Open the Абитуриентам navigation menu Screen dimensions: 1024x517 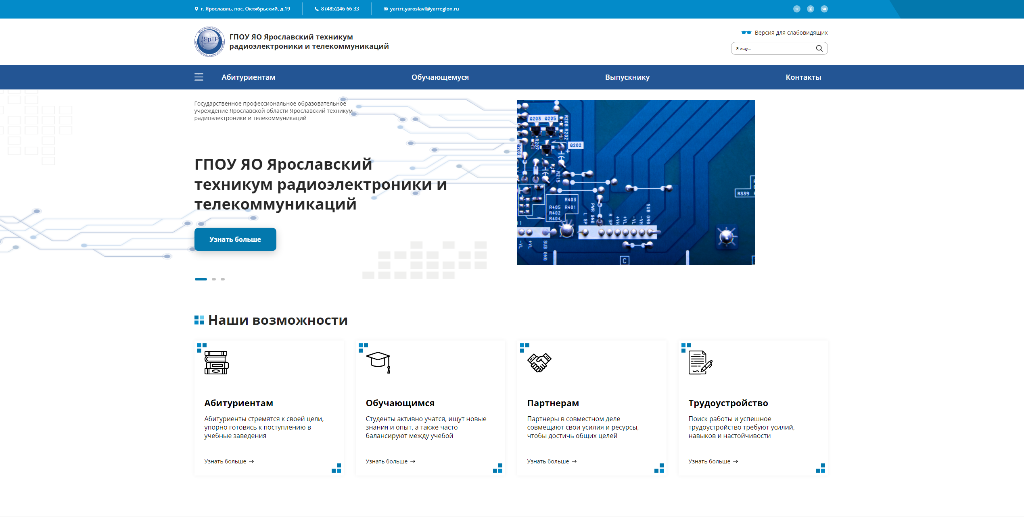point(250,77)
